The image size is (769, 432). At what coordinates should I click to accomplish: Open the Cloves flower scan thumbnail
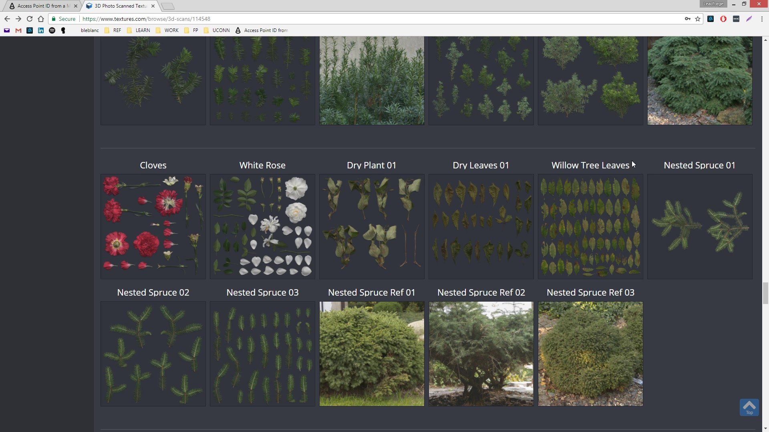click(x=153, y=226)
